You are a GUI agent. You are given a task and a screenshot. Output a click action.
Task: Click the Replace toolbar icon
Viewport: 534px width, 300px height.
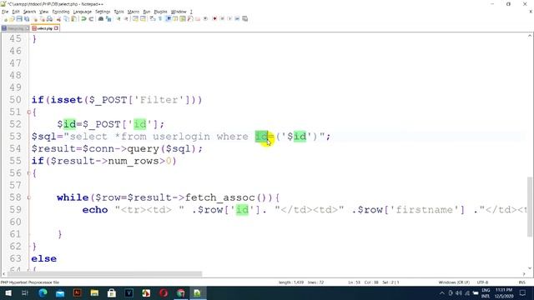click(x=108, y=18)
